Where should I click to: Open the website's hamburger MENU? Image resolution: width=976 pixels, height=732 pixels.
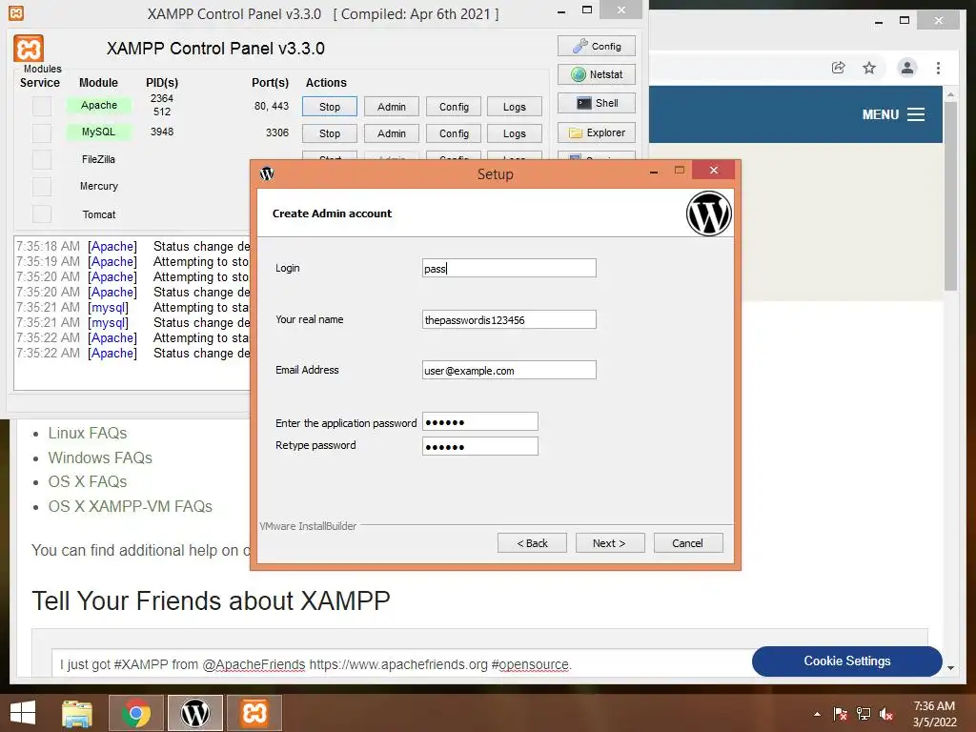[892, 114]
